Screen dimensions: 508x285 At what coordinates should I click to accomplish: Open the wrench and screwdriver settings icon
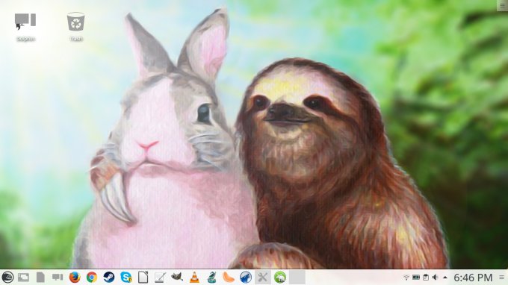[263, 278]
